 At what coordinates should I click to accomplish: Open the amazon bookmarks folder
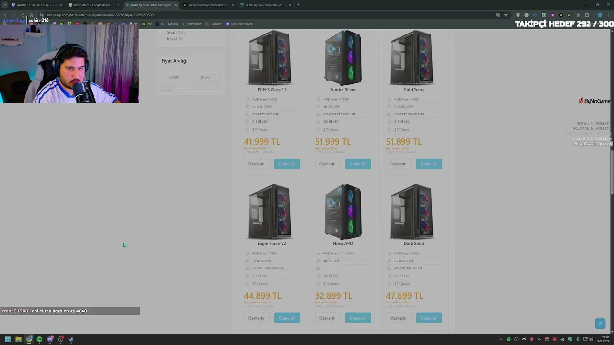tap(214, 24)
